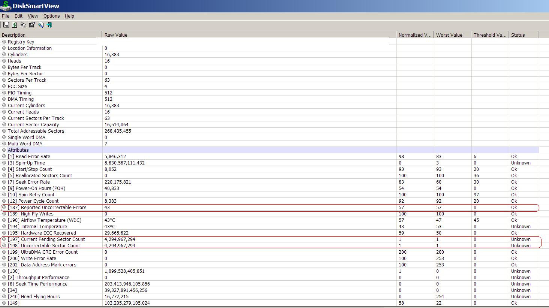Select the Multi Word DMA row
Viewport: 549px width, 308px height.
[269, 144]
